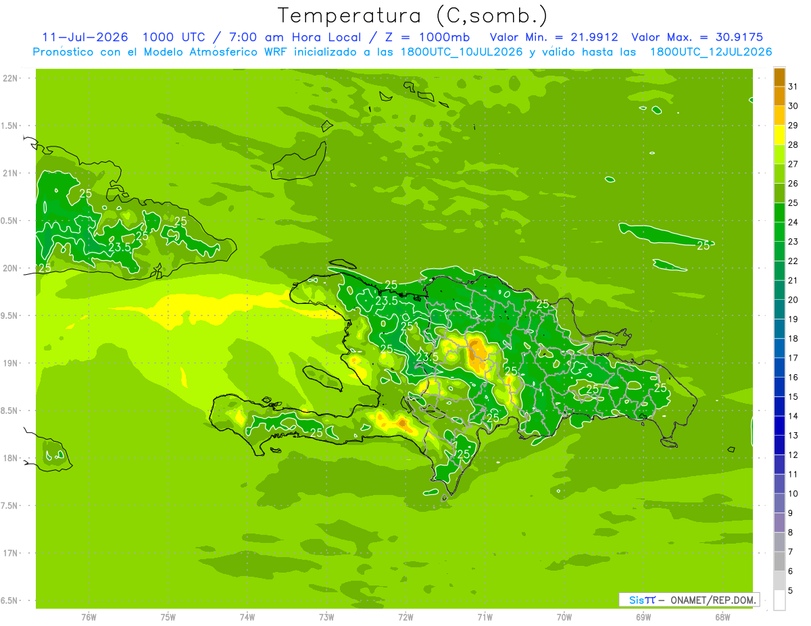Select the "Valor Min. = 21.9912" value
The height and width of the screenshot is (626, 811).
tap(554, 37)
